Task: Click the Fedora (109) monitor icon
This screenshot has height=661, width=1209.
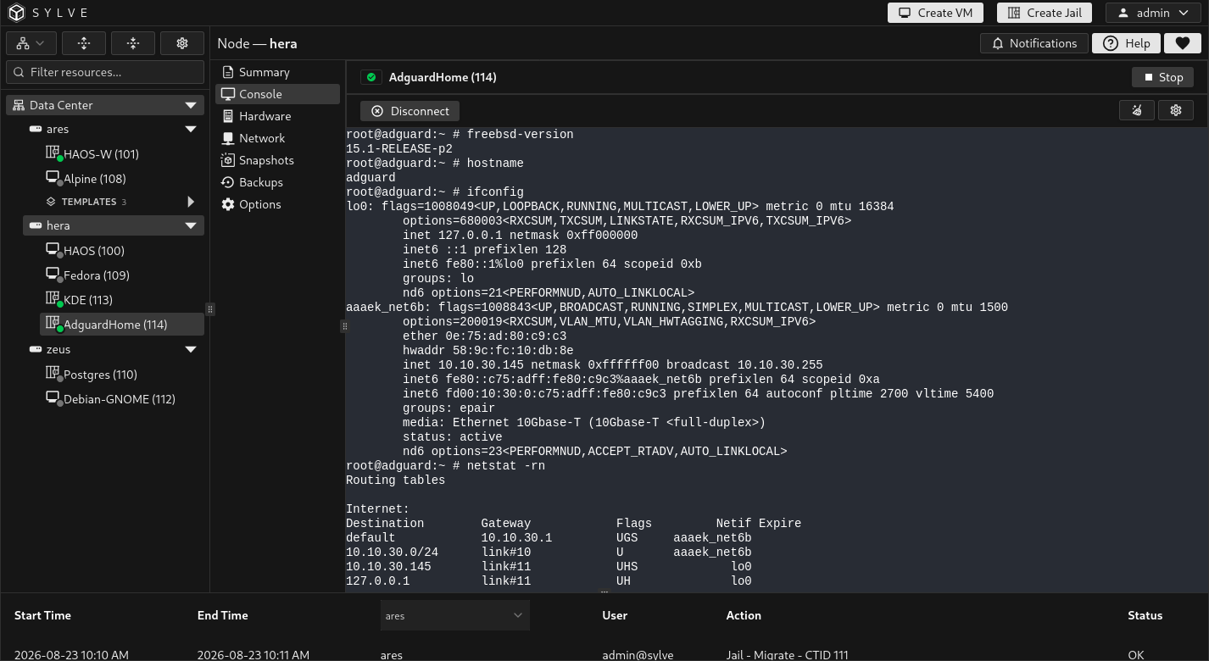Action: (53, 275)
